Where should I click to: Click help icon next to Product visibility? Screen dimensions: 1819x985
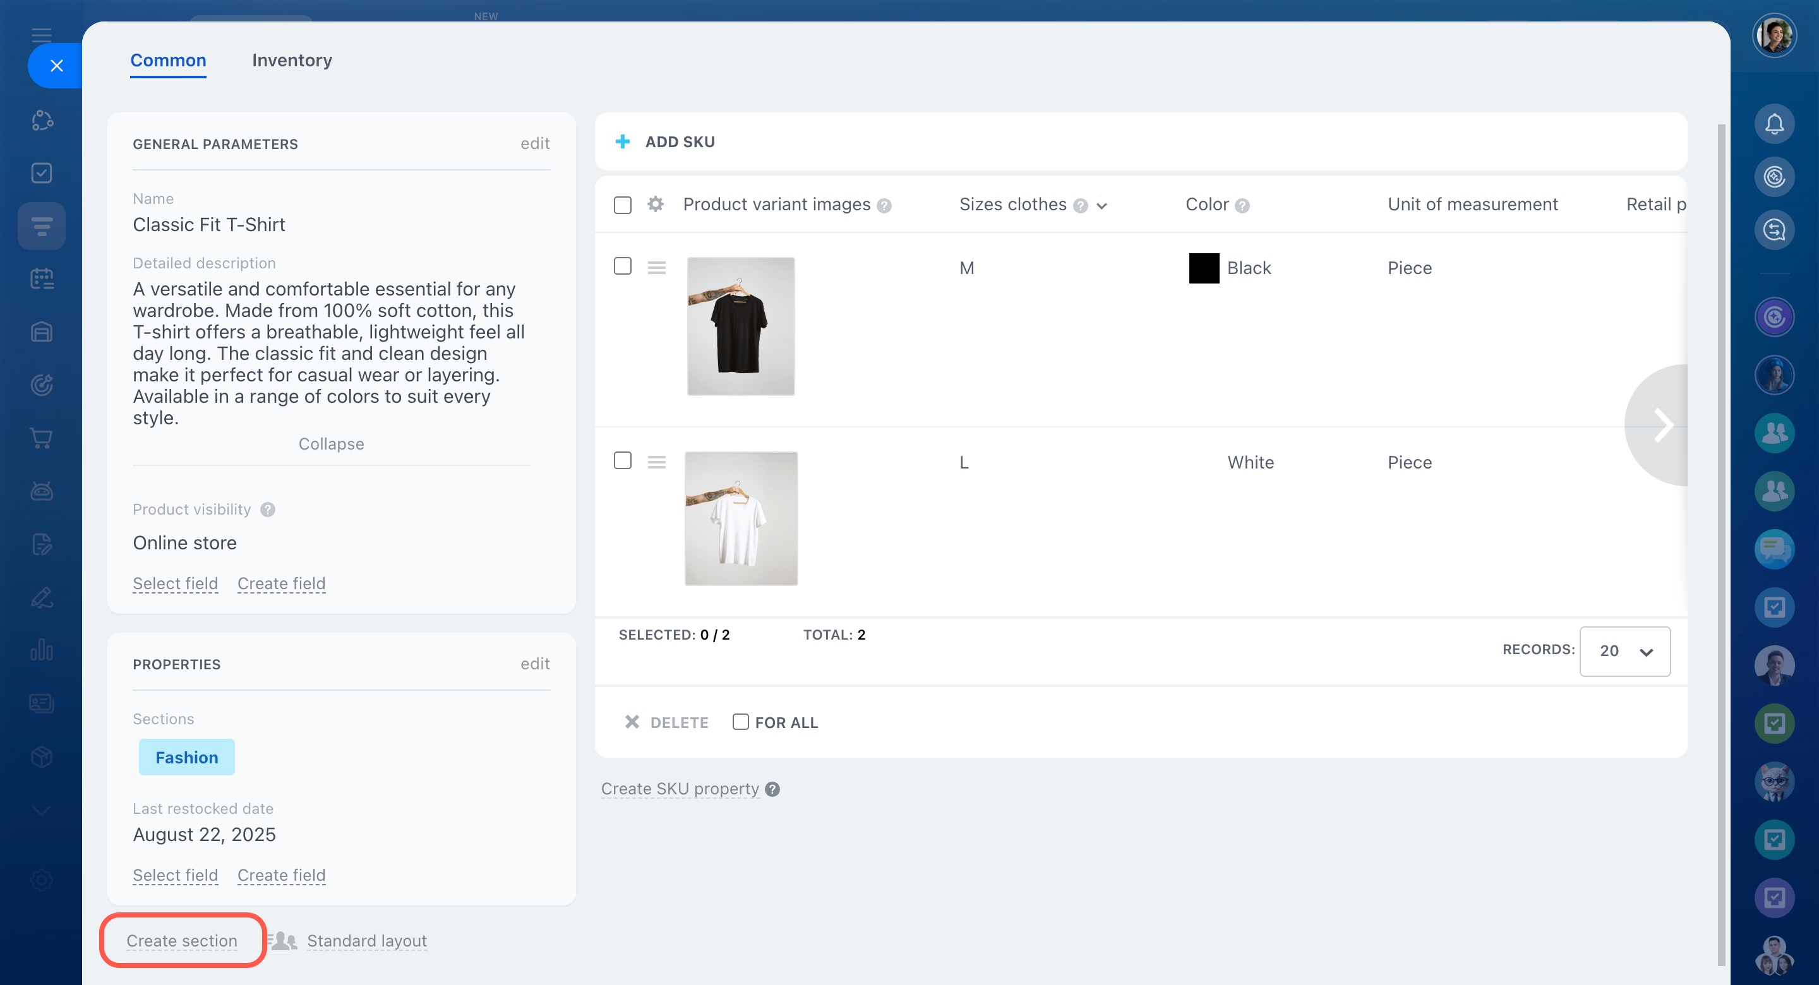268,509
